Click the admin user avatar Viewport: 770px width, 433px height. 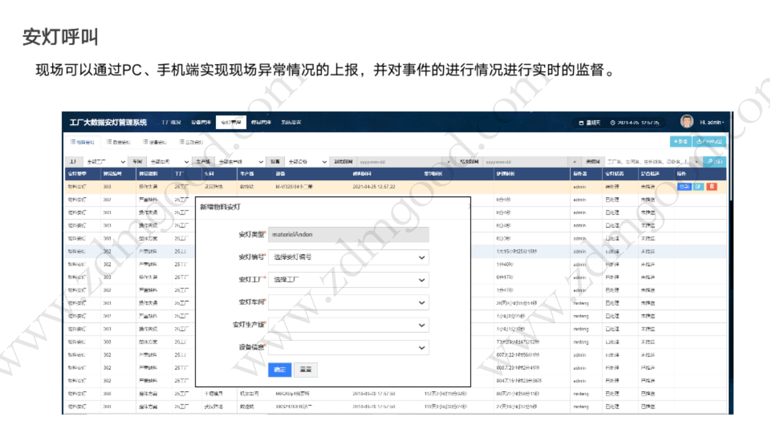(687, 122)
